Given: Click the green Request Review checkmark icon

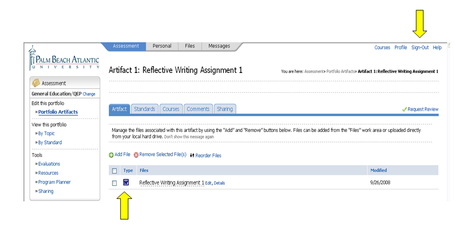Looking at the screenshot, I should (x=404, y=109).
